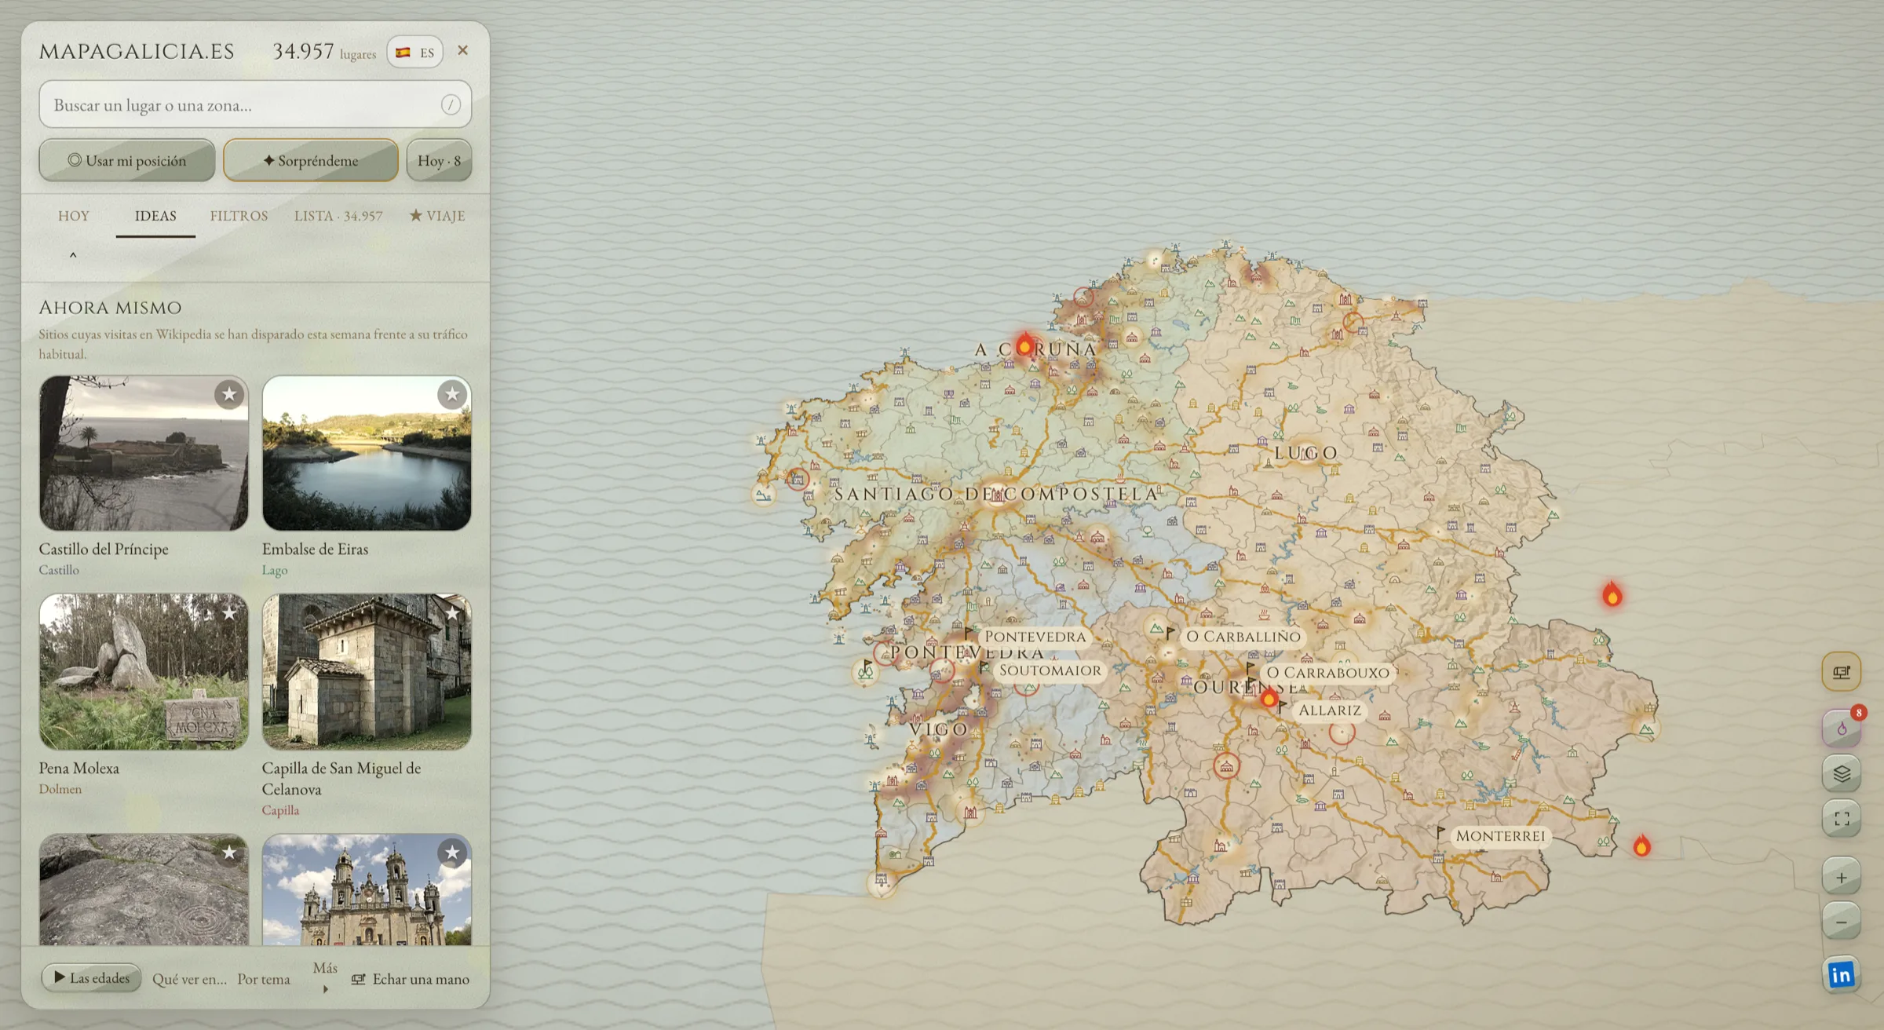This screenshot has width=1884, height=1030.
Task: Click the Hoy · 8 button
Action: [439, 160]
